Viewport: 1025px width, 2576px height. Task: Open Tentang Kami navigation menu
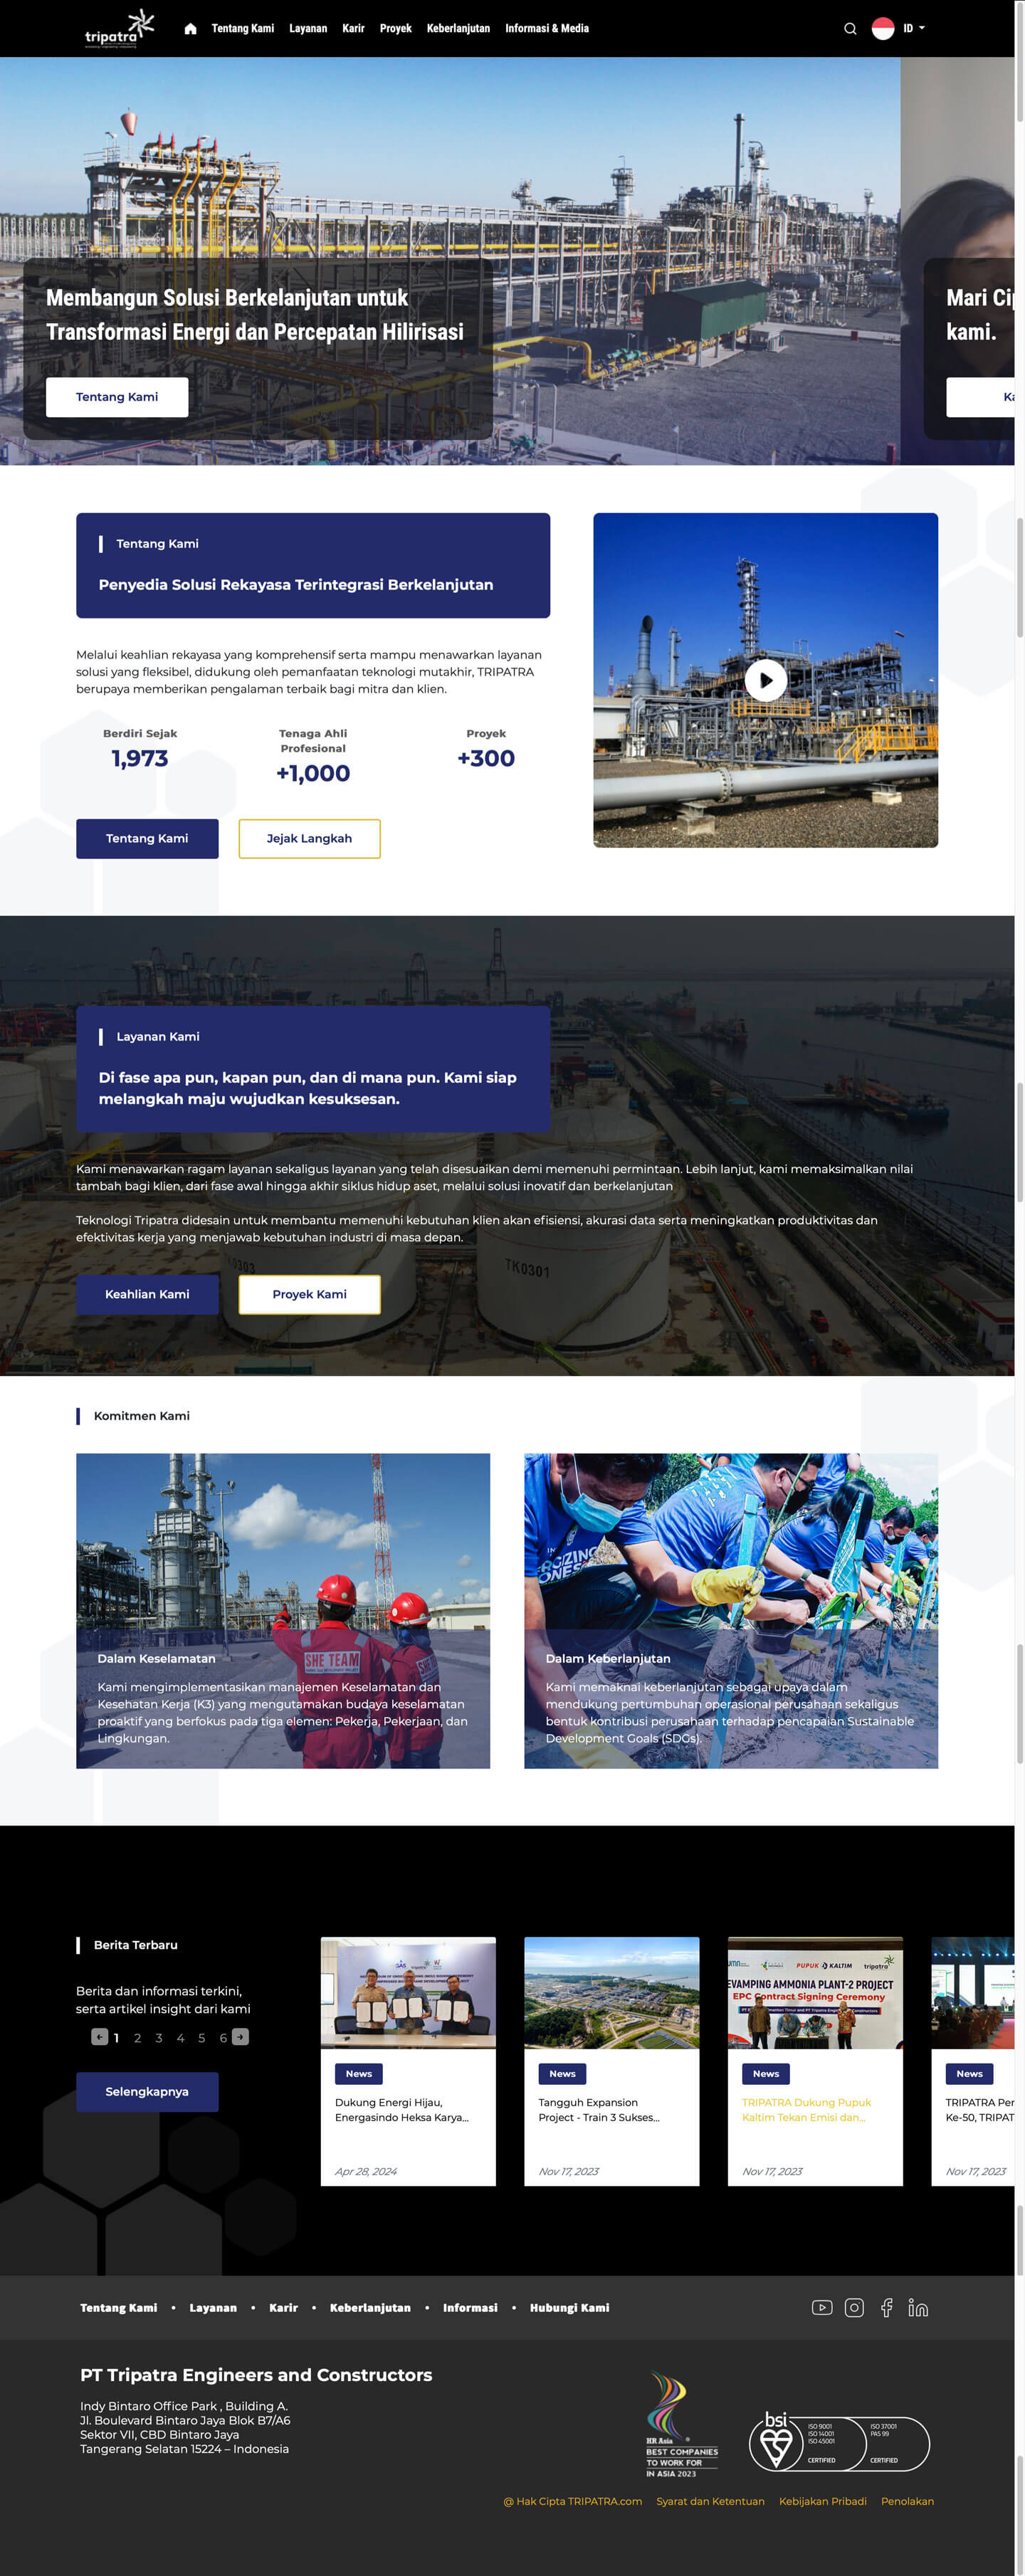pyautogui.click(x=243, y=29)
